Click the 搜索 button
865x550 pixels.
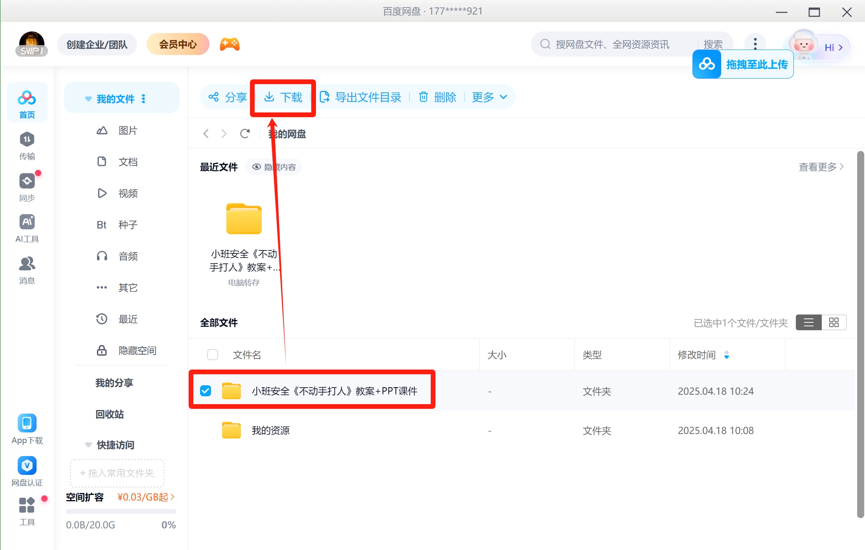click(x=713, y=44)
